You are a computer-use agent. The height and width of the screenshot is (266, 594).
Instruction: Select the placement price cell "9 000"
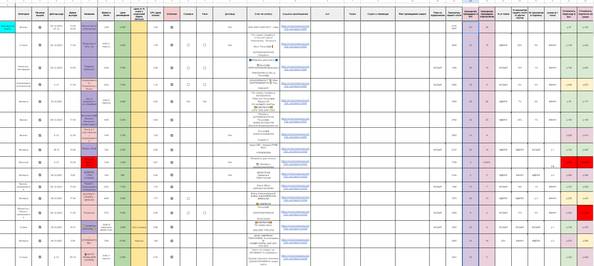123,241
